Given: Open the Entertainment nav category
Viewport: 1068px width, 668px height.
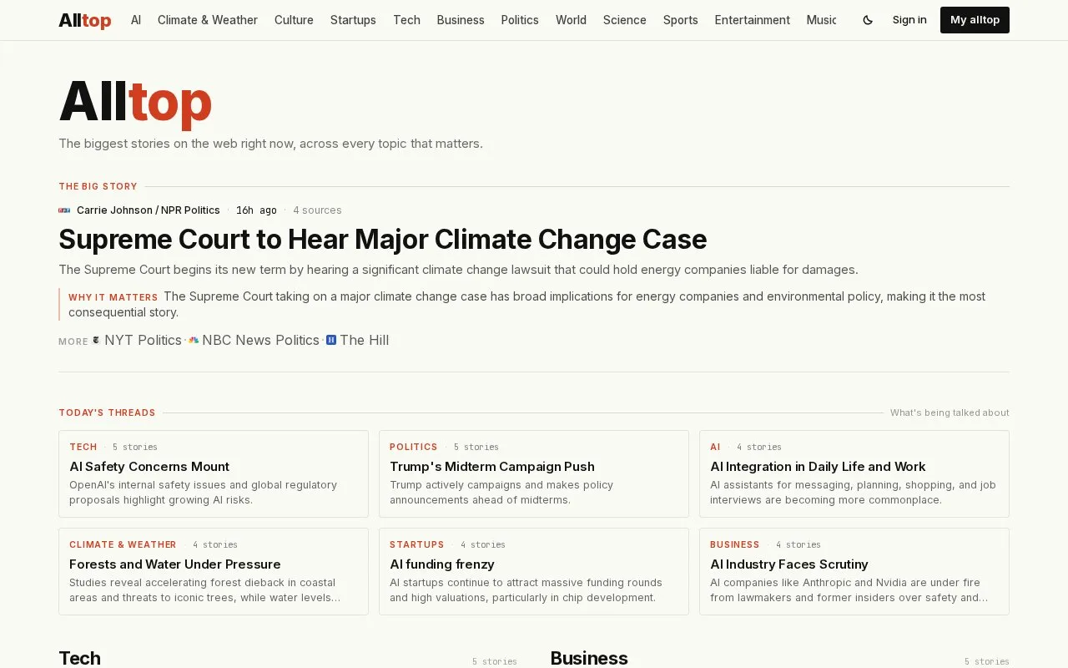Looking at the screenshot, I should coord(753,20).
